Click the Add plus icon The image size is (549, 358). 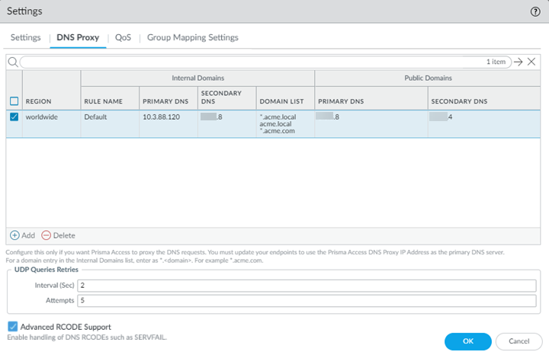pyautogui.click(x=14, y=235)
